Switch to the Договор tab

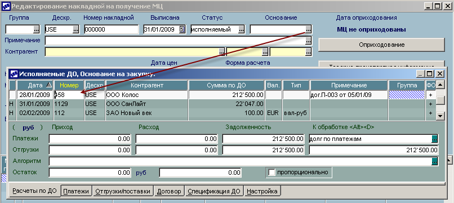(169, 191)
